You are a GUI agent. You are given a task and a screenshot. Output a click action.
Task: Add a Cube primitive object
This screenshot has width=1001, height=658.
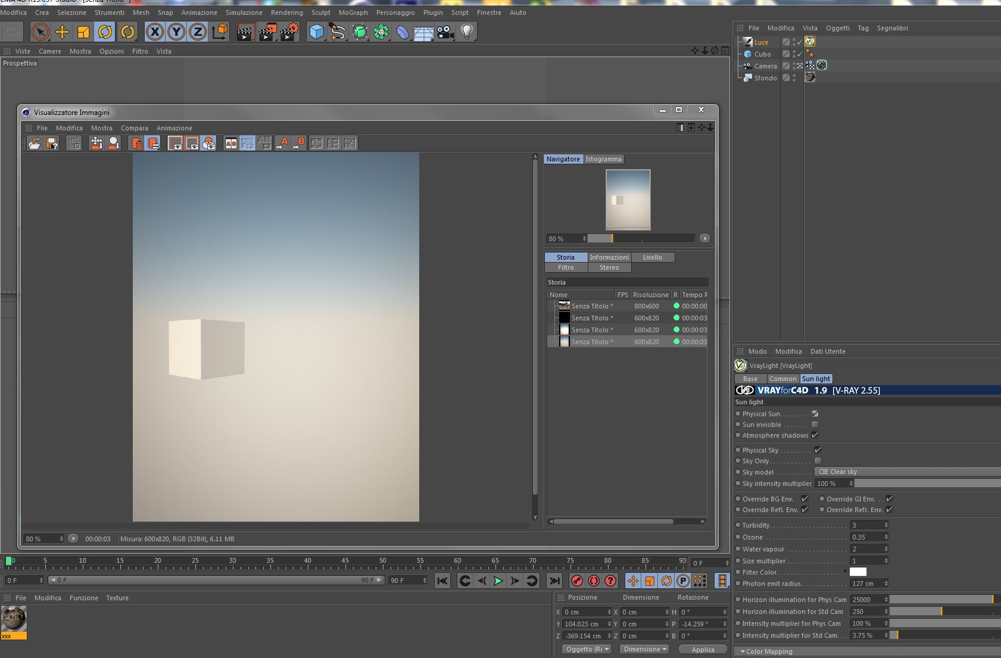pyautogui.click(x=316, y=32)
